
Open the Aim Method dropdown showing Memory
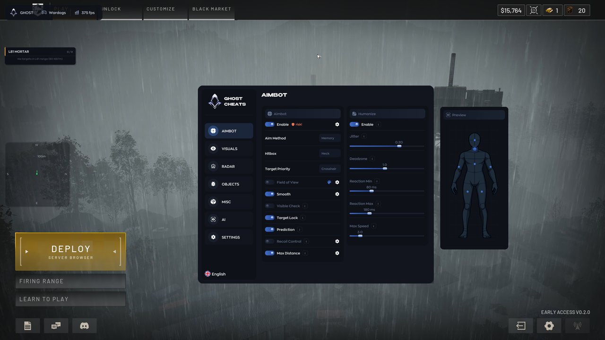pos(329,138)
